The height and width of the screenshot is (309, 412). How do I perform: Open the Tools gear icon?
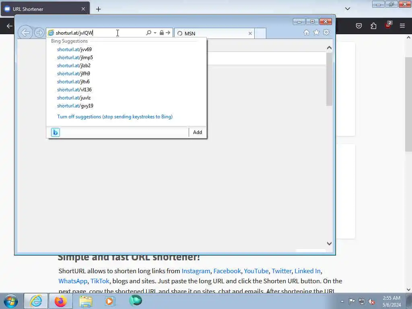(326, 32)
